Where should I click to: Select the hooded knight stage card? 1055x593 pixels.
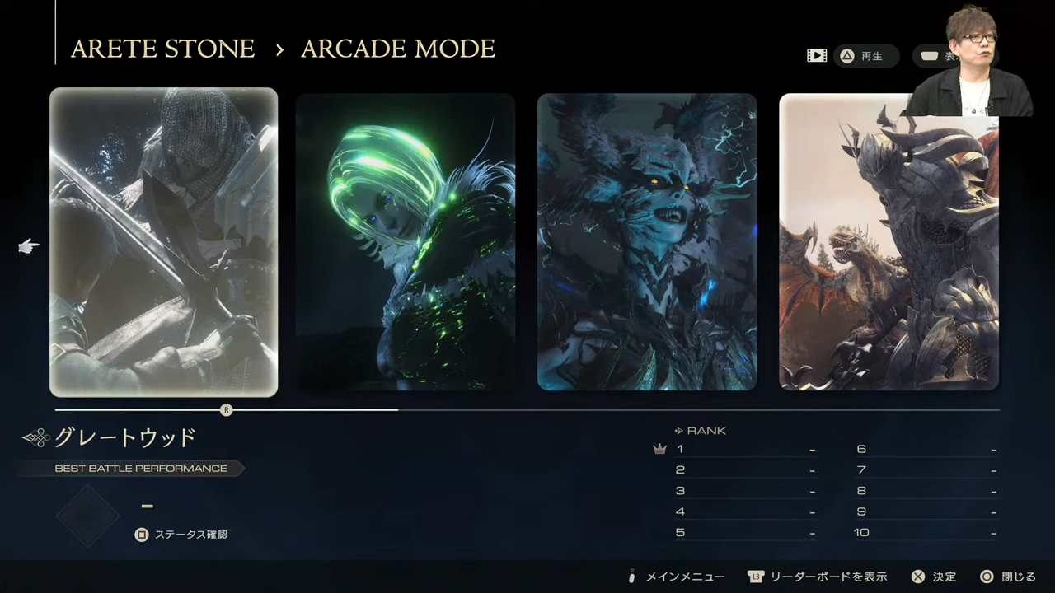(x=163, y=242)
